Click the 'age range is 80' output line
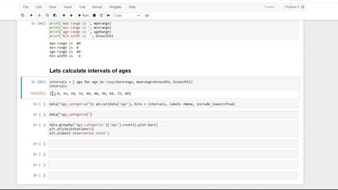 [65, 52]
